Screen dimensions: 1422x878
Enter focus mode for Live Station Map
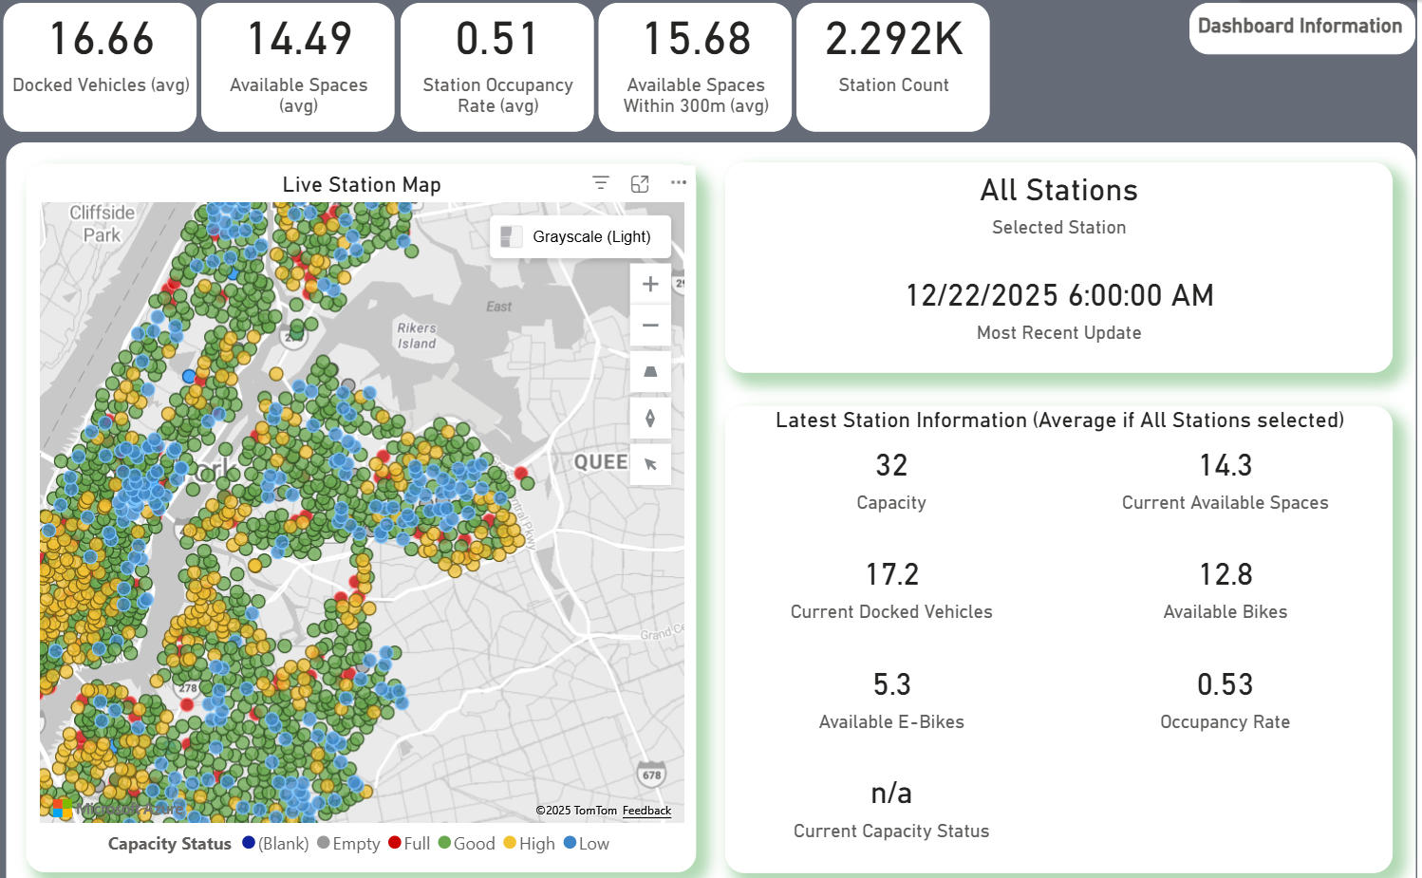pos(640,183)
